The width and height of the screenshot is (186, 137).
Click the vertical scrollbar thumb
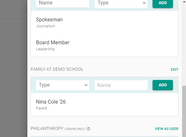click(x=184, y=111)
